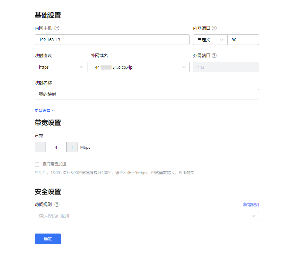Enable the 夜间带宽加速 checkbox
This screenshot has height=255, width=297.
pos(37,164)
